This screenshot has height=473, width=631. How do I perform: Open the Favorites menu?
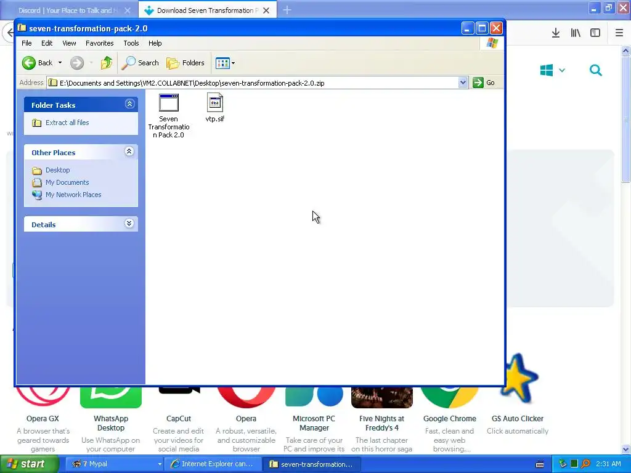(99, 43)
